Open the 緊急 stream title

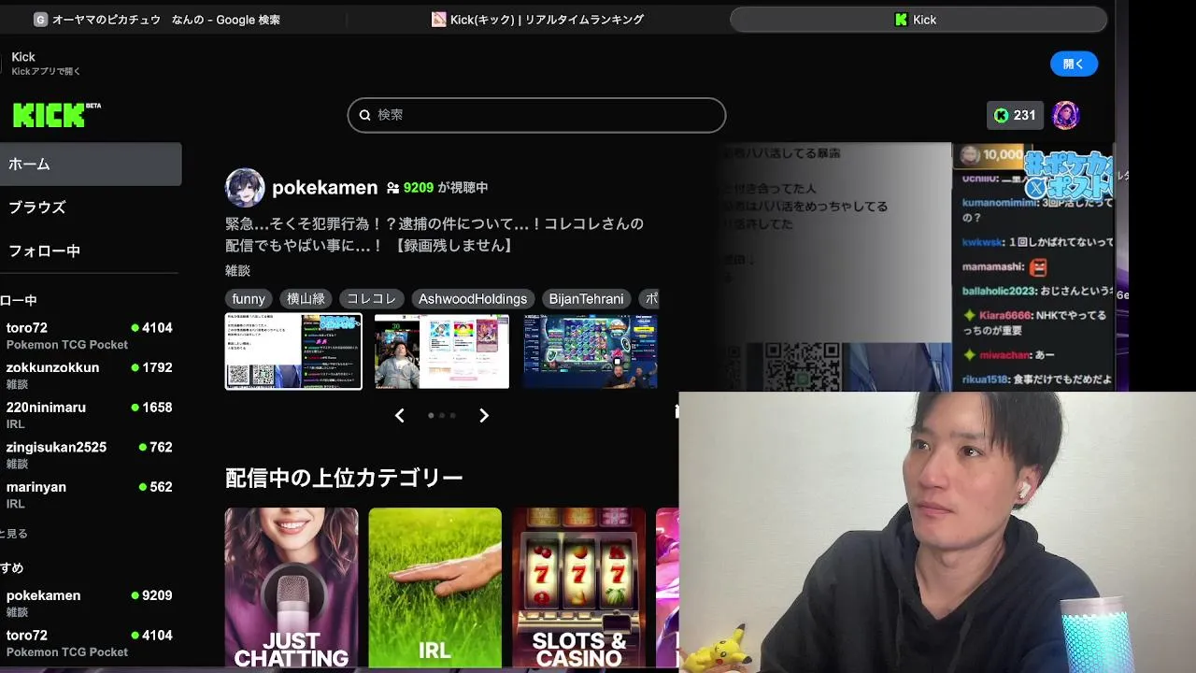tap(434, 235)
